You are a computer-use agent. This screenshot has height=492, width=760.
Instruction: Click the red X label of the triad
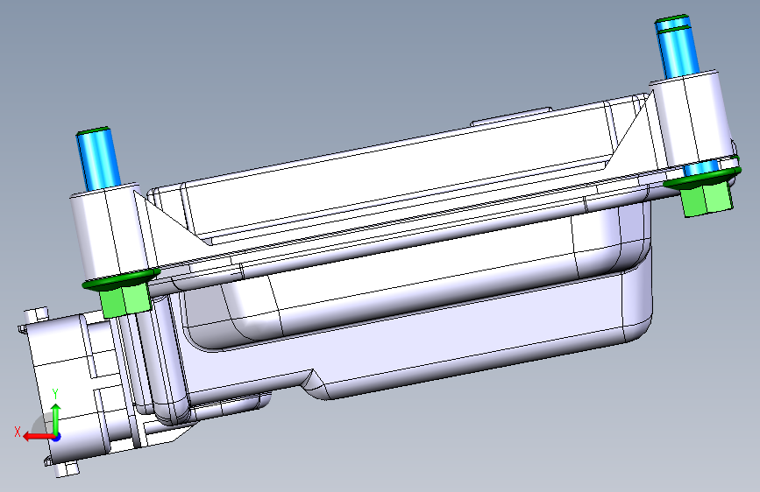tap(18, 432)
